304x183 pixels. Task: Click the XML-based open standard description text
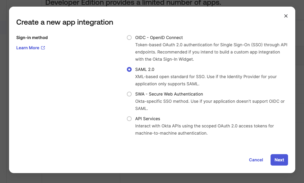point(206,80)
